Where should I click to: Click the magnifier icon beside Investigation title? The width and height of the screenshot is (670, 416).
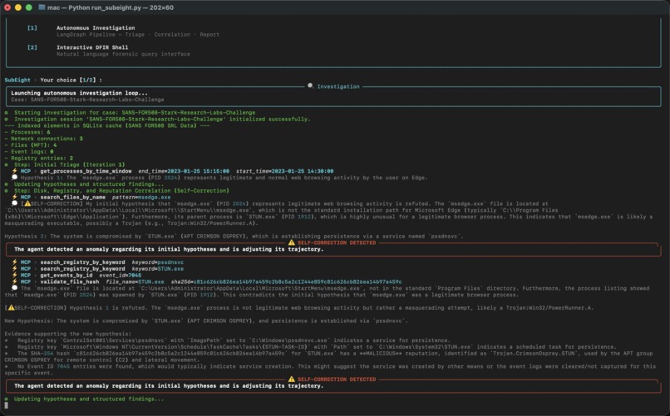coord(310,86)
